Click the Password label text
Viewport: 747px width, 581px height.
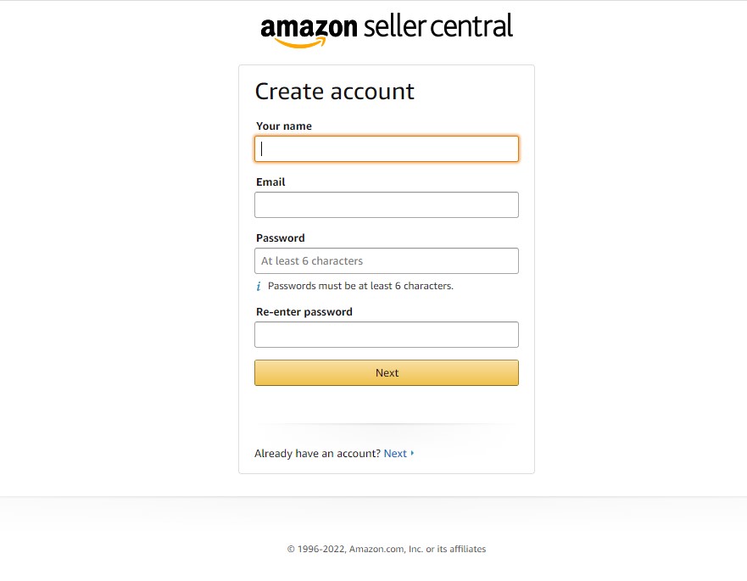coord(280,237)
